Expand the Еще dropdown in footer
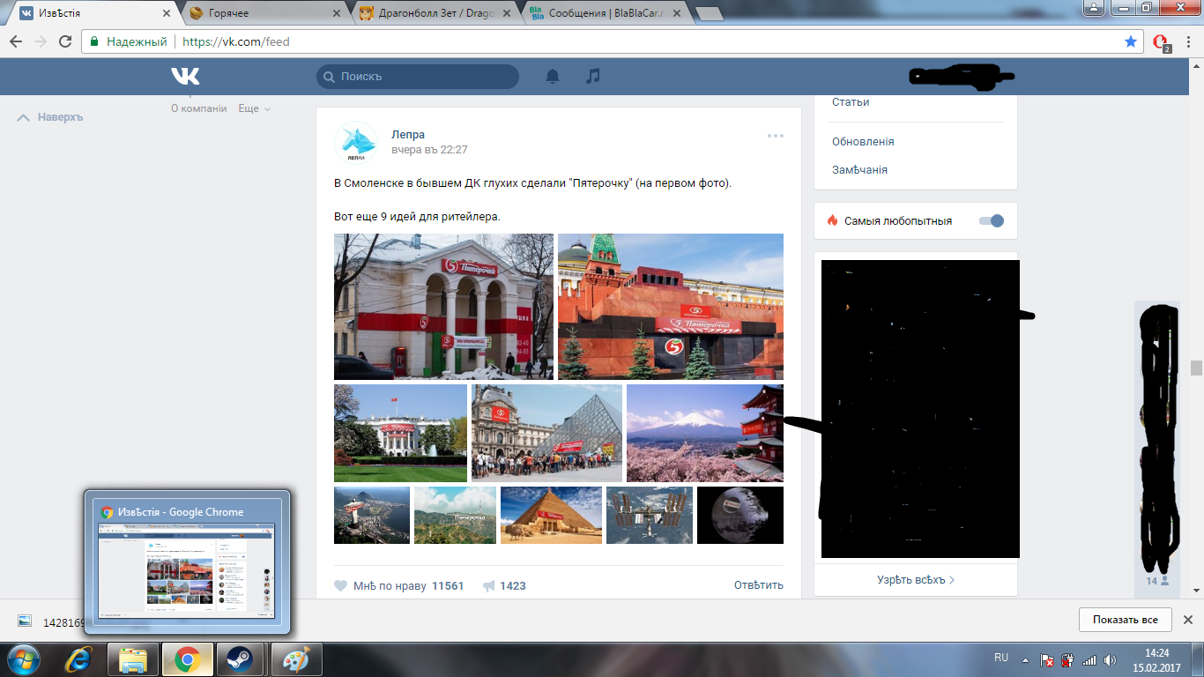The width and height of the screenshot is (1204, 677). pyautogui.click(x=254, y=108)
